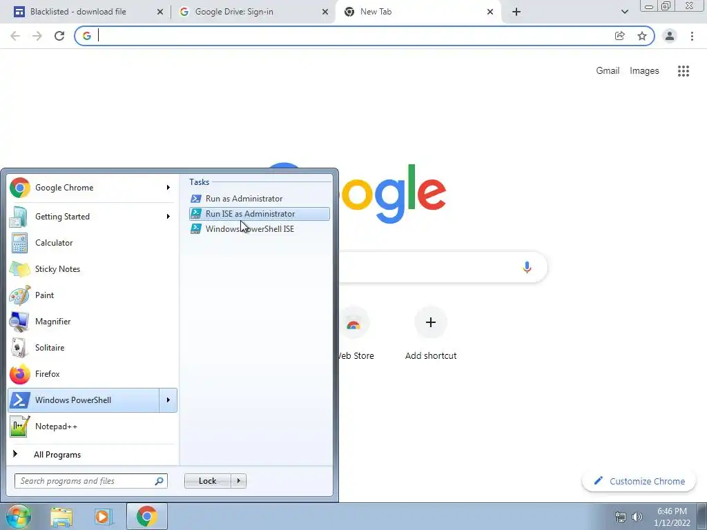Launch Notepad++ from the Start menu
Image resolution: width=707 pixels, height=530 pixels.
(x=93, y=426)
